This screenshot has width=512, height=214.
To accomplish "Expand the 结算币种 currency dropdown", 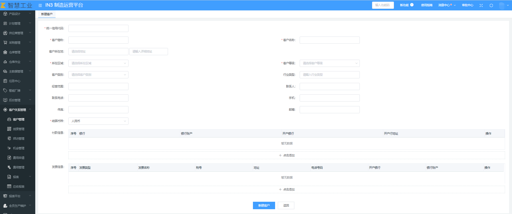I will tap(98, 121).
